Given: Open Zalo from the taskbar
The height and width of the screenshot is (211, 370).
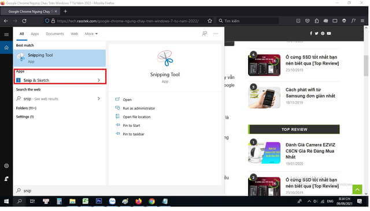Looking at the screenshot, I should point(112,201).
